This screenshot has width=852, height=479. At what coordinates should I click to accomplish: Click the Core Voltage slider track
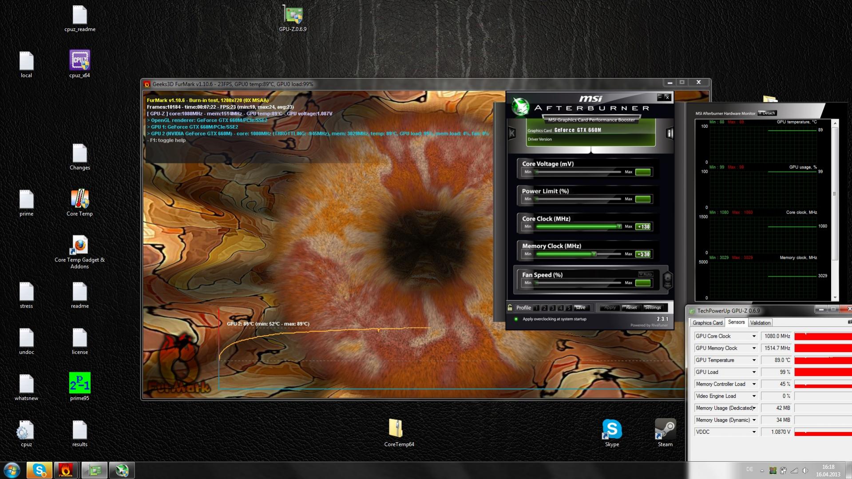[x=578, y=172]
